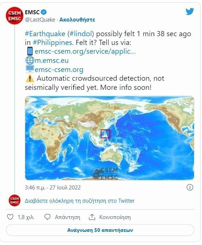202x245 pixels.
Task: Click the Twitter bird logo
Action: [x=190, y=11]
